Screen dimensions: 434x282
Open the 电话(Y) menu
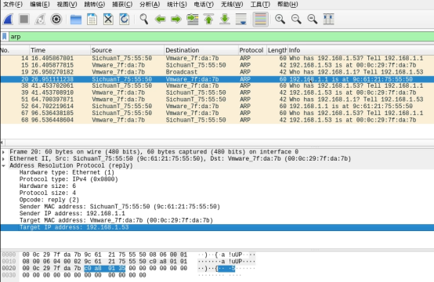pyautogui.click(x=204, y=4)
